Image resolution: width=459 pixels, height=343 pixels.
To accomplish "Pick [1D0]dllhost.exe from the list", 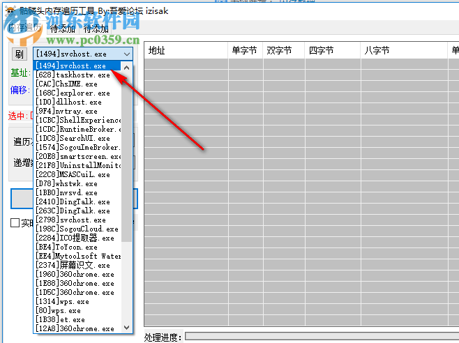I will coord(77,102).
